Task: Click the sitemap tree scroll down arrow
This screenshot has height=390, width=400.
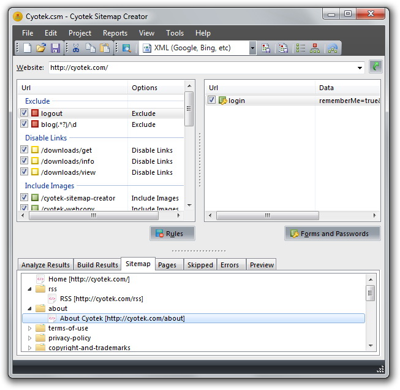Action: click(371, 346)
